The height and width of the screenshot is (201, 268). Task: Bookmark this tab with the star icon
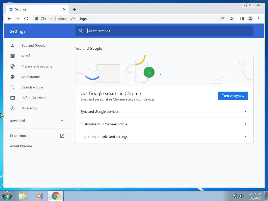pos(231,19)
